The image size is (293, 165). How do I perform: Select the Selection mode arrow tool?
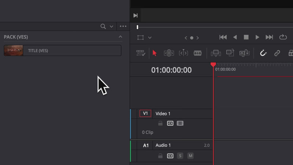[x=154, y=53]
